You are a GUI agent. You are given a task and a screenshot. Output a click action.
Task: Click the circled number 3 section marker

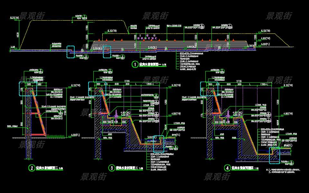(112, 168)
